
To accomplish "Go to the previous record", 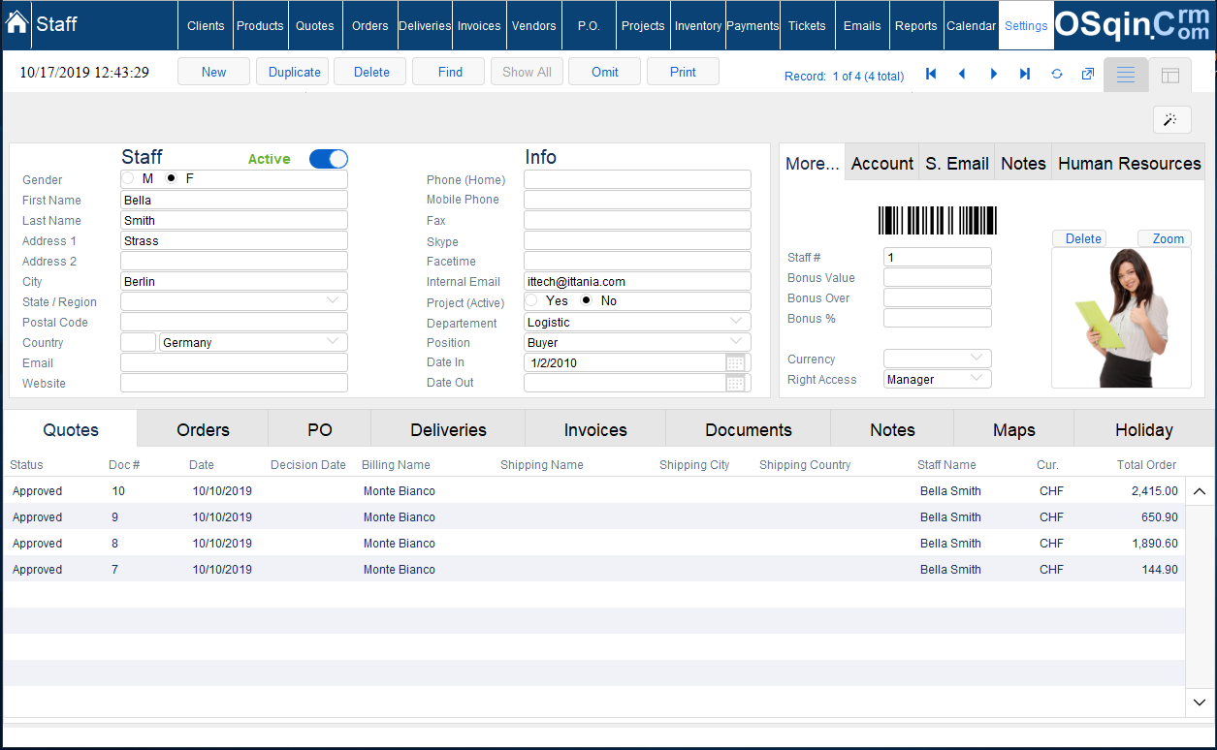I will click(x=962, y=74).
